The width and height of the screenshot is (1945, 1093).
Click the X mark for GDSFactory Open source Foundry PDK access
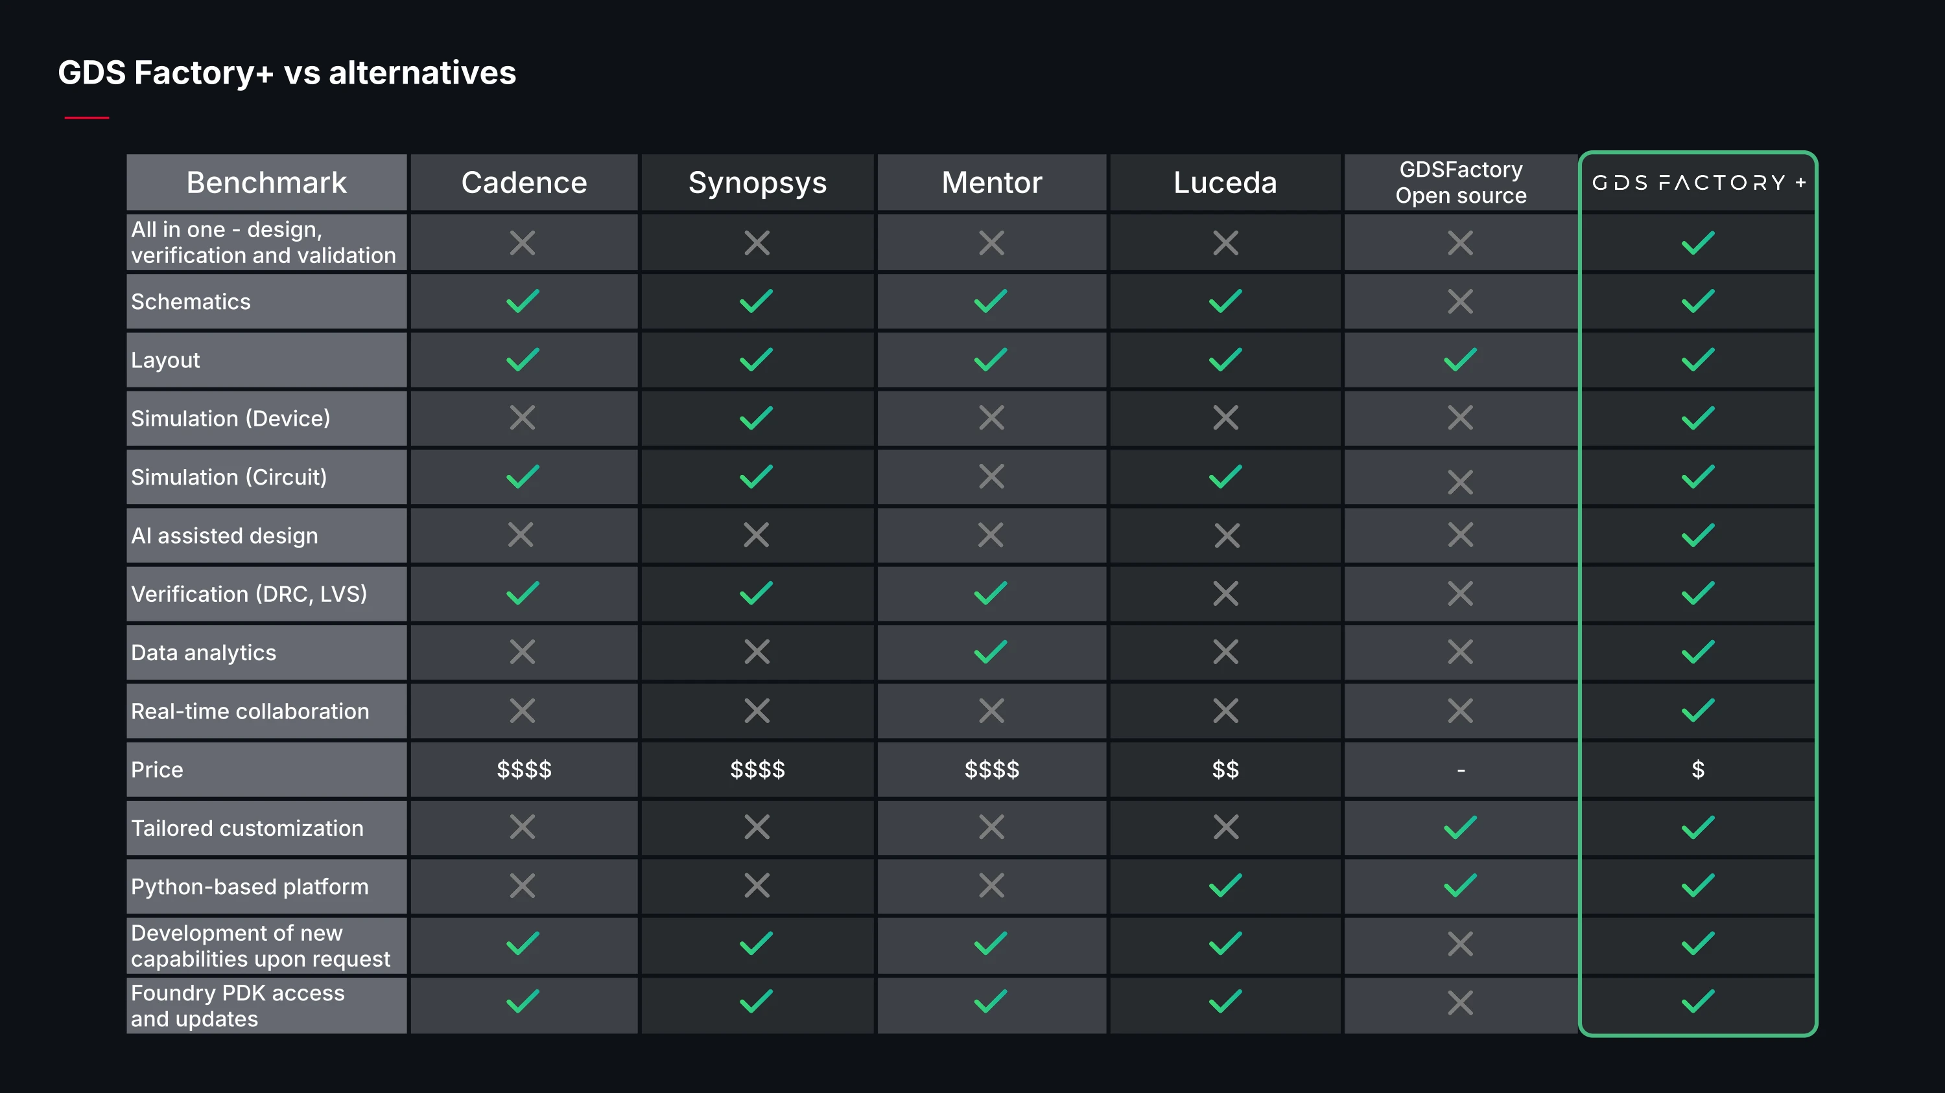(1460, 1002)
